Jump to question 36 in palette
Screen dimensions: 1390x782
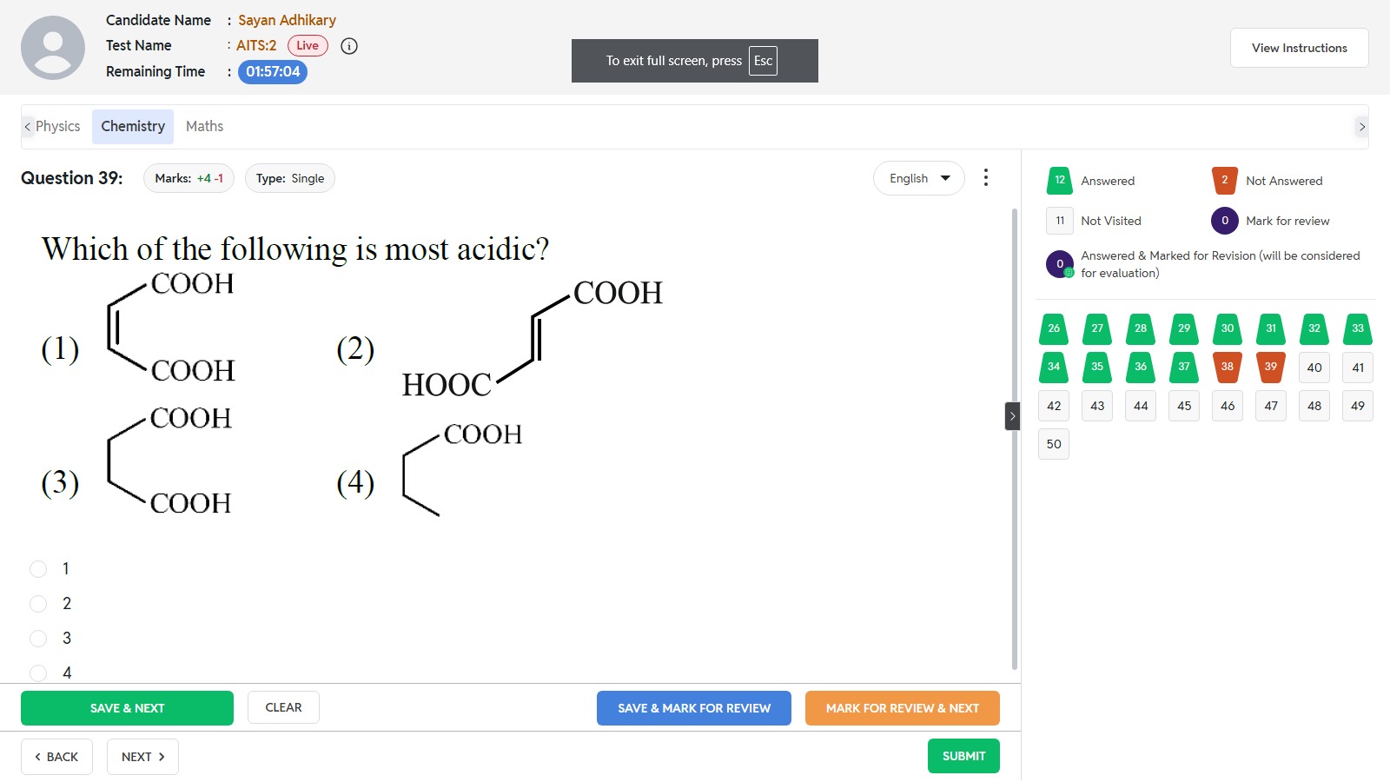pyautogui.click(x=1141, y=367)
